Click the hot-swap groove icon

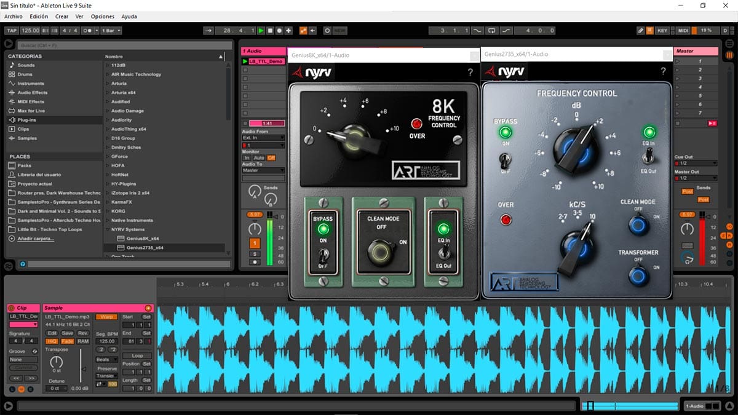pyautogui.click(x=34, y=351)
